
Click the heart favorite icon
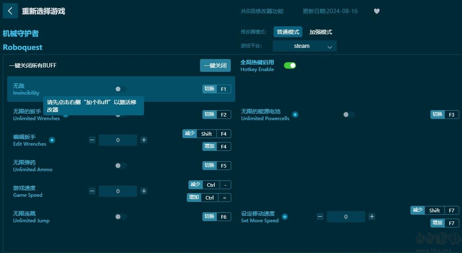click(376, 11)
